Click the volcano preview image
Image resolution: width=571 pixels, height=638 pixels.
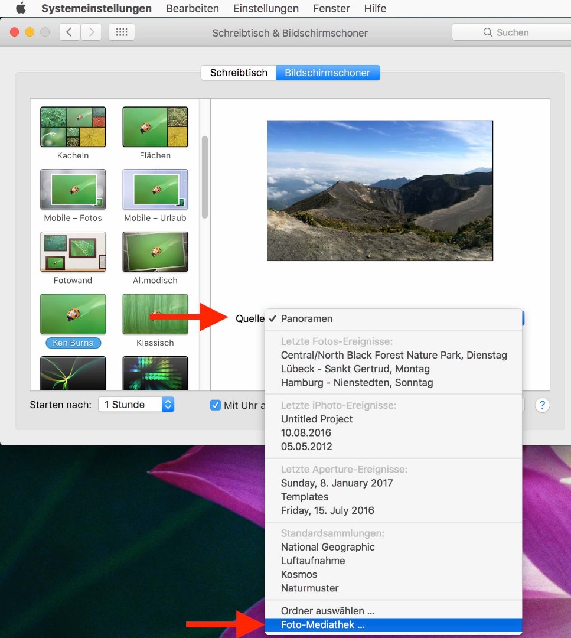(380, 190)
